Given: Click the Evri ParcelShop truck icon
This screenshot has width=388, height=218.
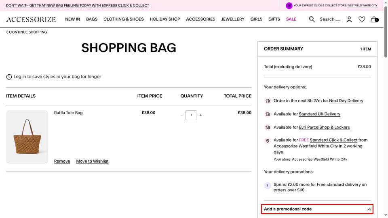Looking at the screenshot, I should 268,128.
